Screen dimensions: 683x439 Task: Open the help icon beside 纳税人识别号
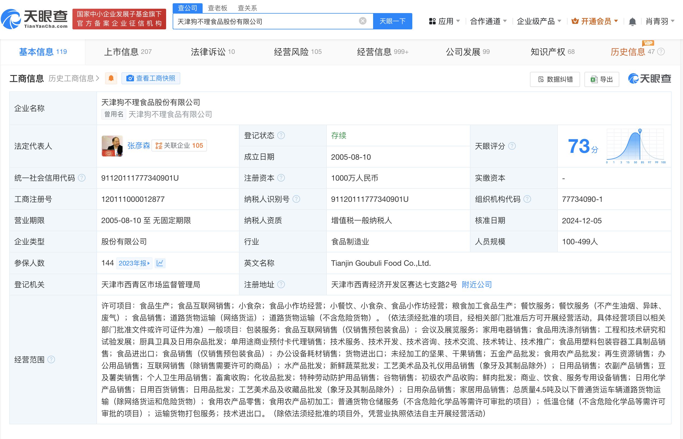tap(296, 199)
